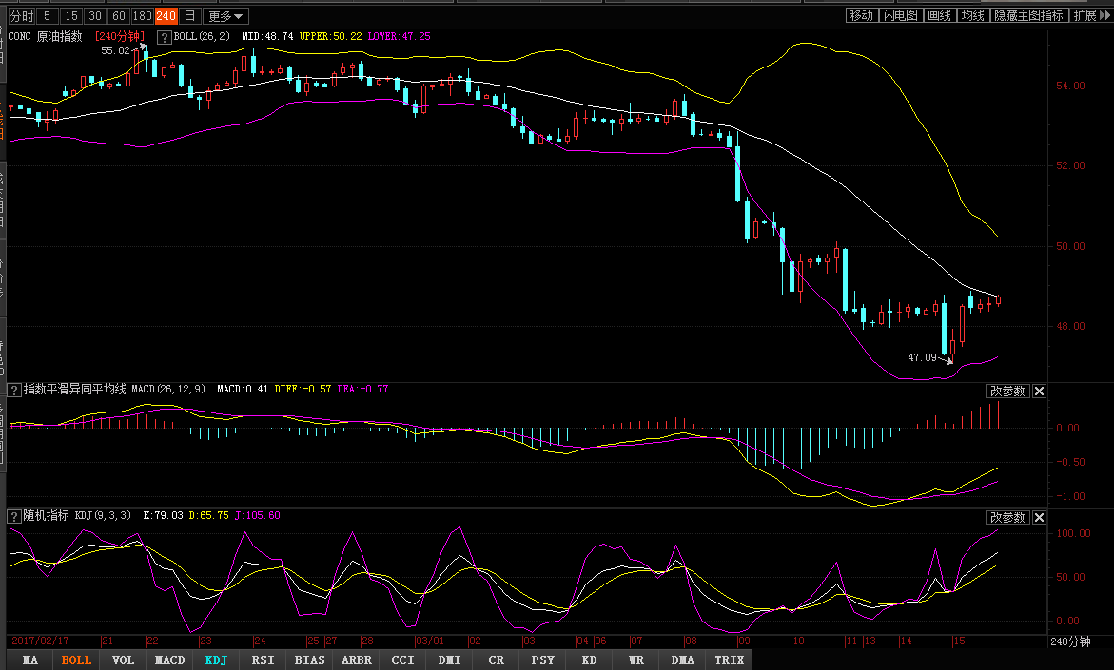Image resolution: width=1114 pixels, height=670 pixels.
Task: Select the RSI indicator tab
Action: (x=264, y=660)
